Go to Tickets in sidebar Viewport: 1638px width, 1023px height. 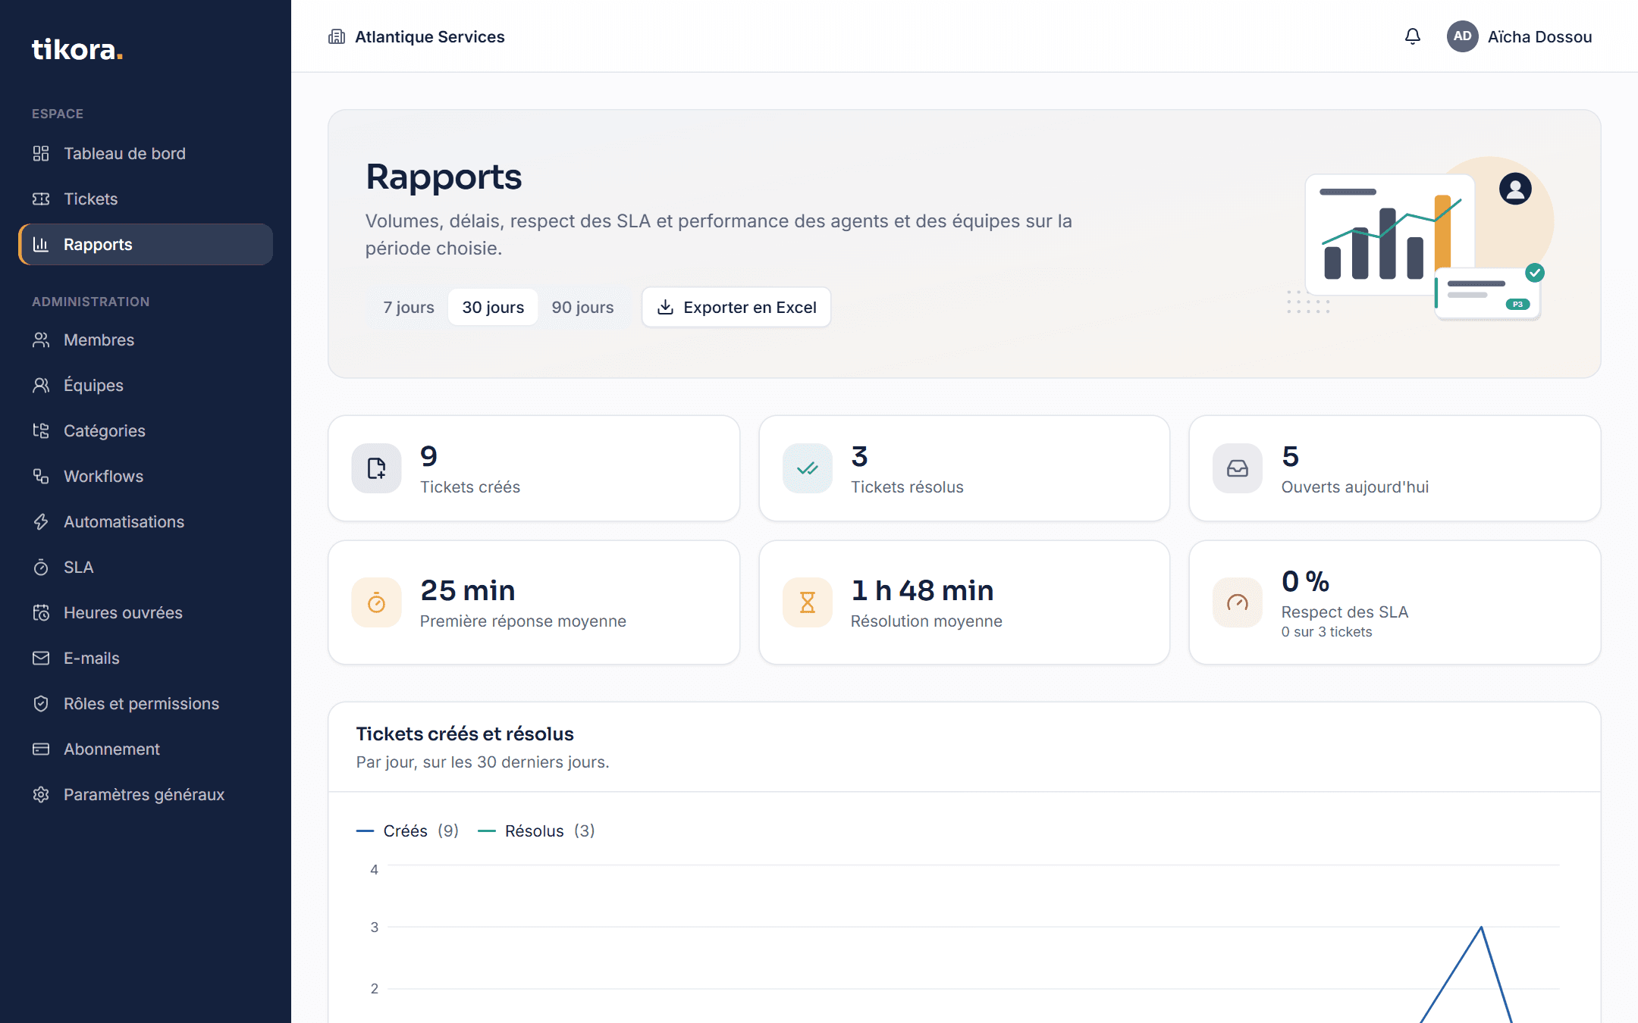click(146, 199)
